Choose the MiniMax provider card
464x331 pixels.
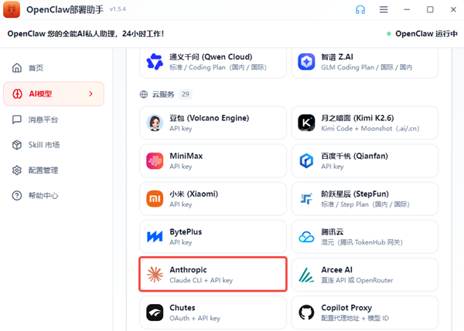213,160
